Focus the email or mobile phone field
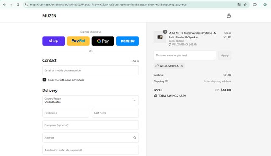The width and height of the screenshot is (271, 156). (x=91, y=70)
